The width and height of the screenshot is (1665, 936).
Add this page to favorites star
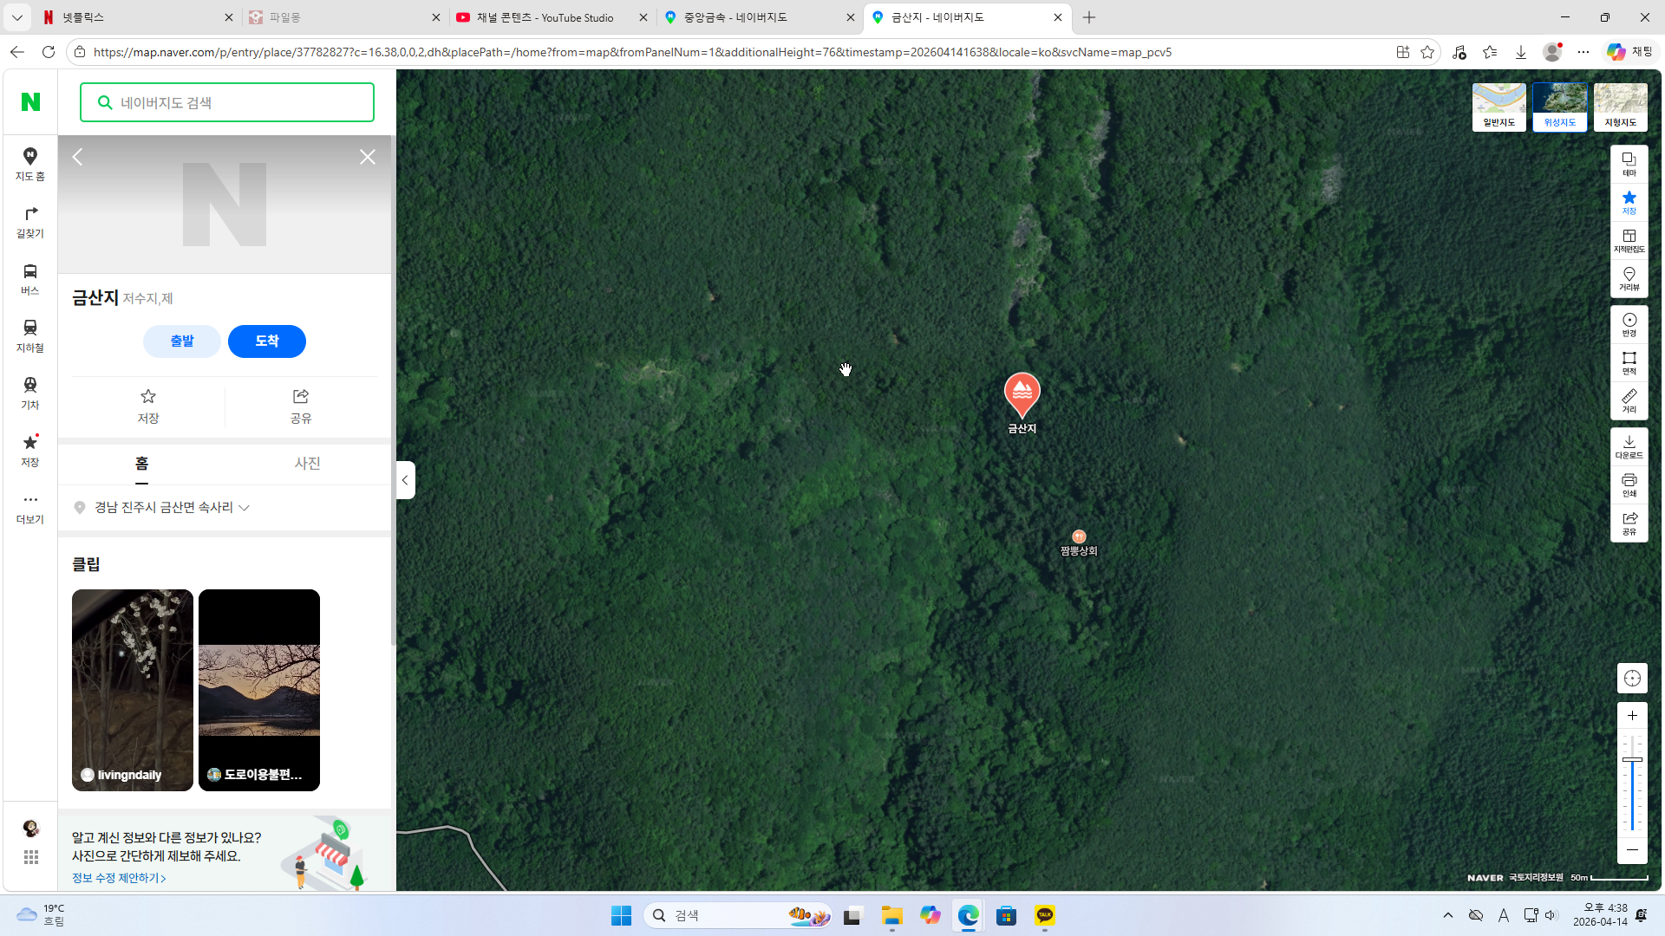pos(1427,52)
